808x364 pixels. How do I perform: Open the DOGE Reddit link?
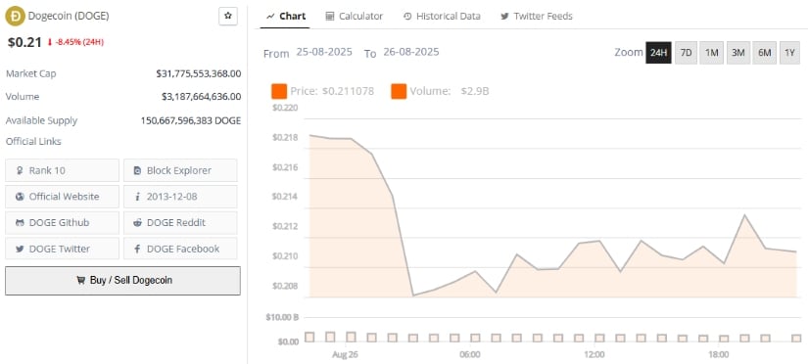pos(180,222)
